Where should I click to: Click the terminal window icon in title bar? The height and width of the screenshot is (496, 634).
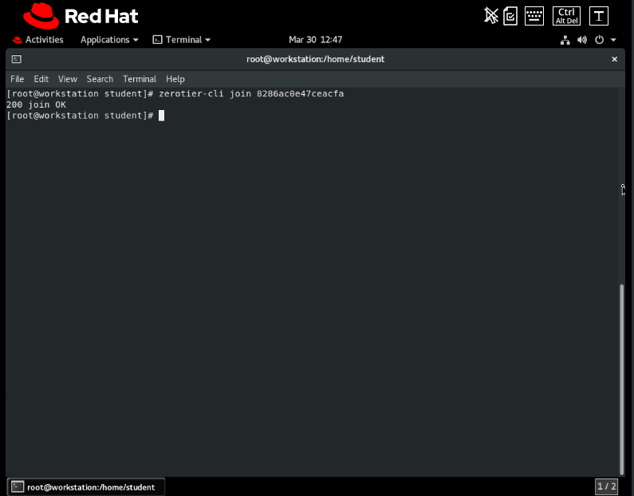pyautogui.click(x=17, y=59)
